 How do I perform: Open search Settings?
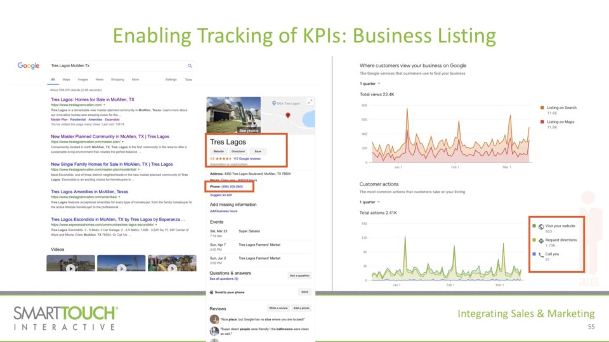[x=171, y=80]
